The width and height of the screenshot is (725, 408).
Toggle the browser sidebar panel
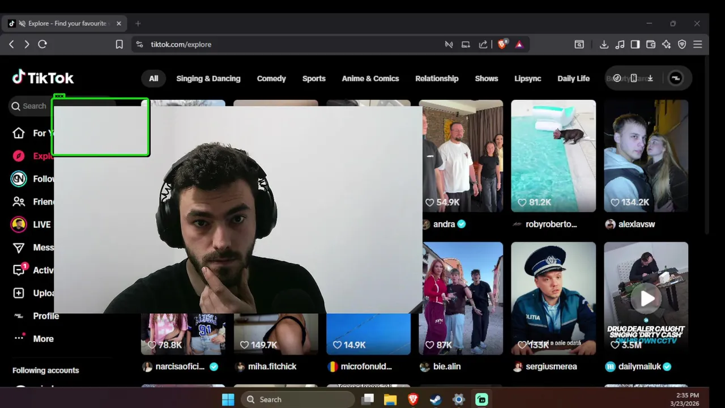(x=636, y=44)
